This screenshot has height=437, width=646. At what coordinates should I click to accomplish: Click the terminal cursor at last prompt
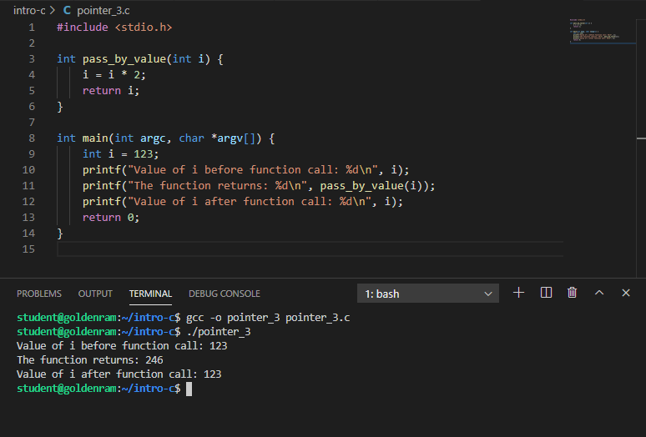pos(189,389)
